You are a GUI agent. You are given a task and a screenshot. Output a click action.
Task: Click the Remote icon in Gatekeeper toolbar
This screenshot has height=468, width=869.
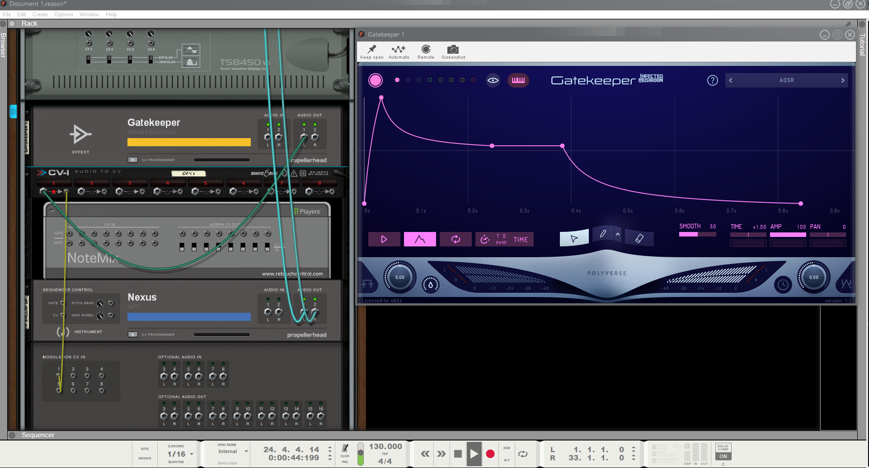pyautogui.click(x=426, y=49)
